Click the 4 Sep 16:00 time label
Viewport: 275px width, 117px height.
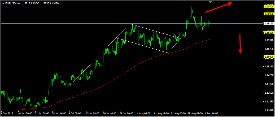(x=212, y=114)
